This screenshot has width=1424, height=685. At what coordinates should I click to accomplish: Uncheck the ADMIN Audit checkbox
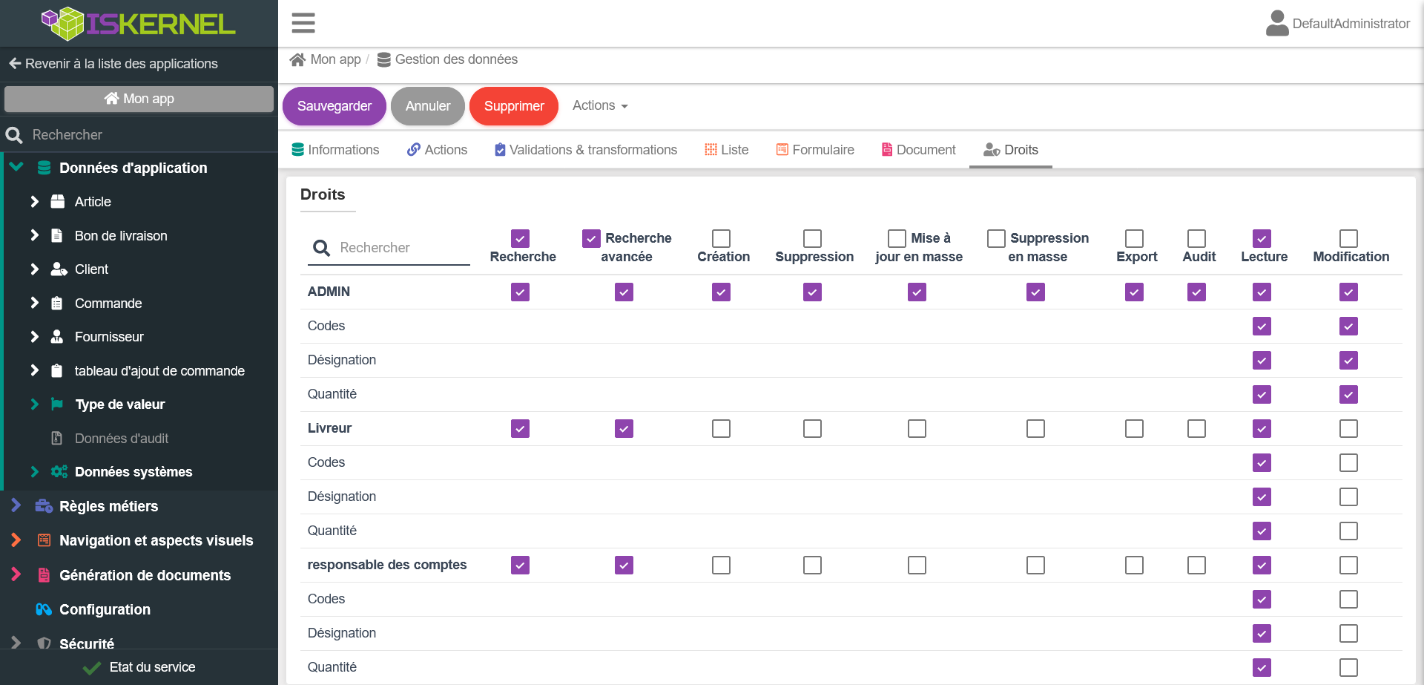point(1196,292)
